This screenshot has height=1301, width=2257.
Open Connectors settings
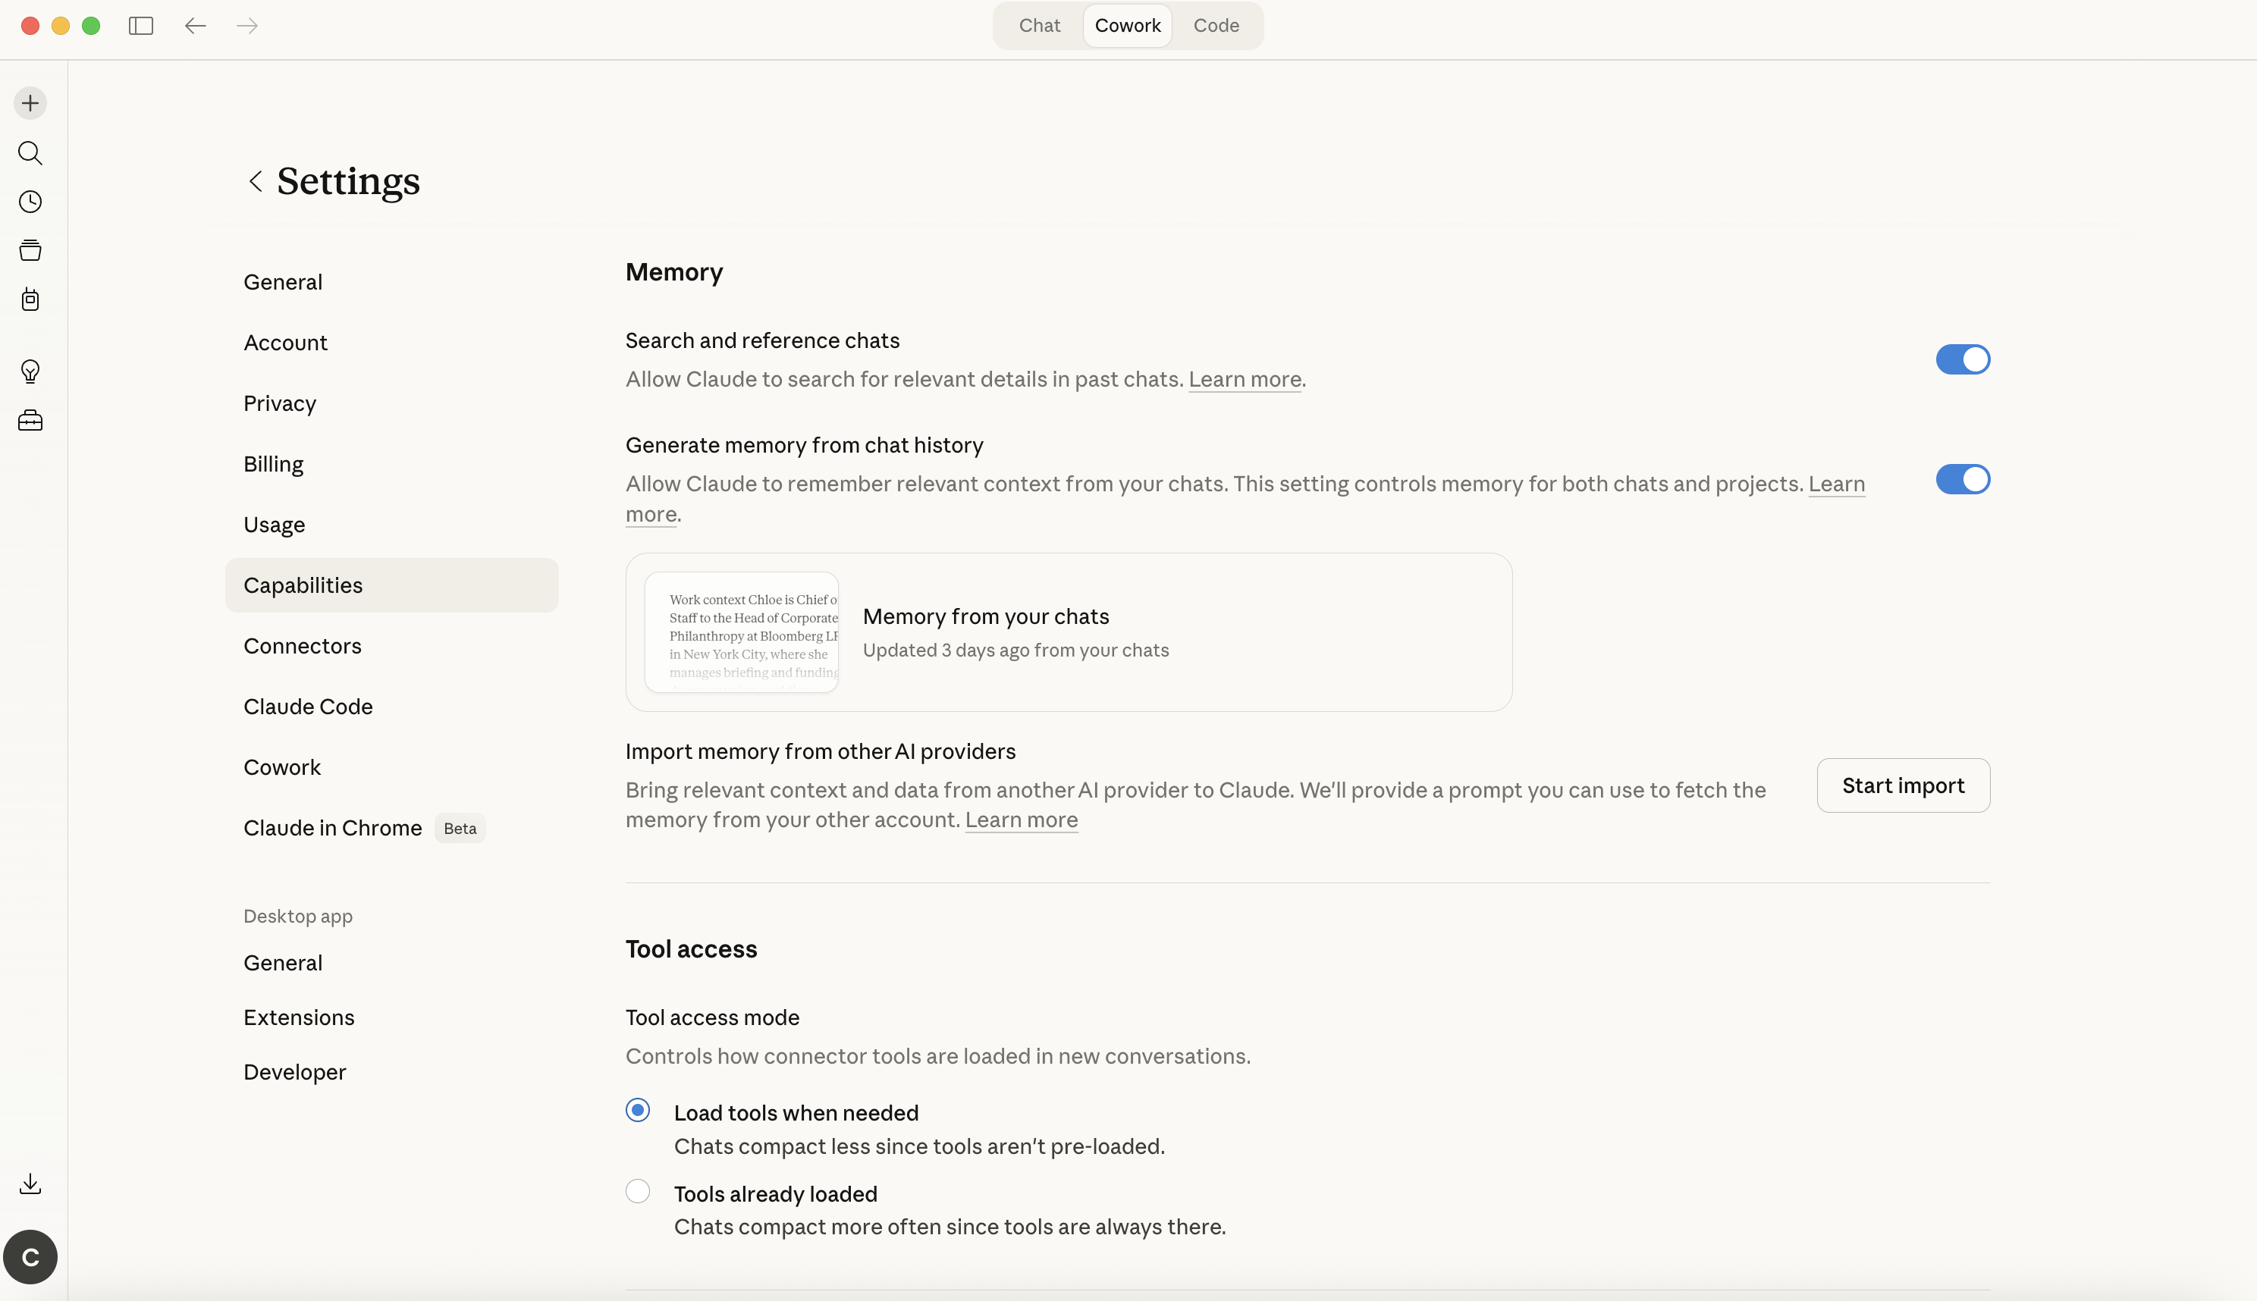(x=392, y=646)
